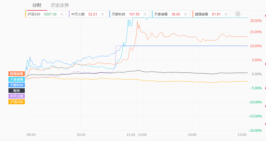Close the 天箭科技 comparison chip
Viewport: 266px width, 141px height.
pos(145,14)
